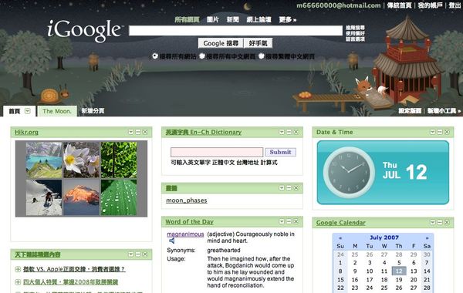Open the Google Calendar gadget dropdown menu

pyautogui.click(x=433, y=222)
